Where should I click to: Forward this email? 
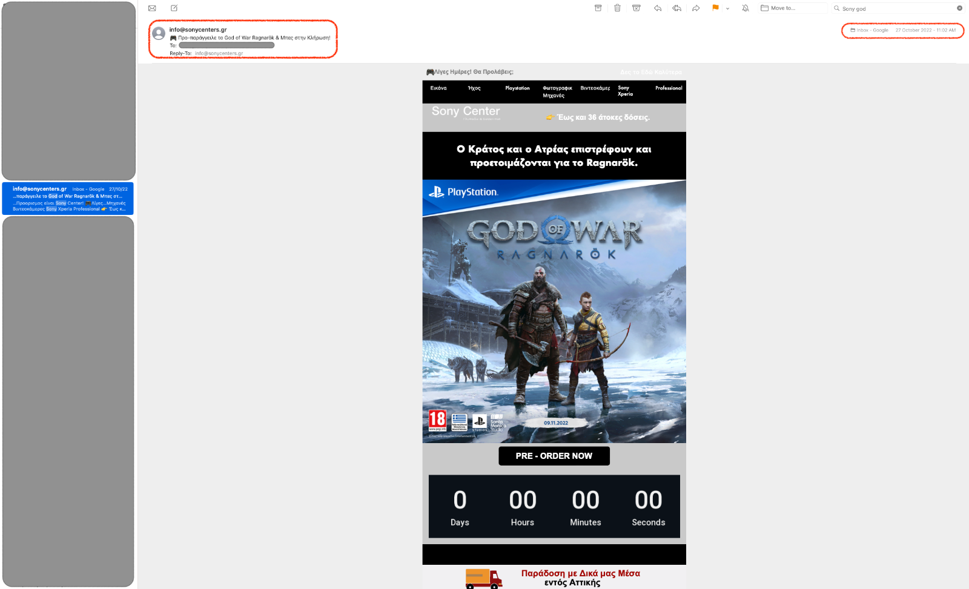[x=696, y=8]
